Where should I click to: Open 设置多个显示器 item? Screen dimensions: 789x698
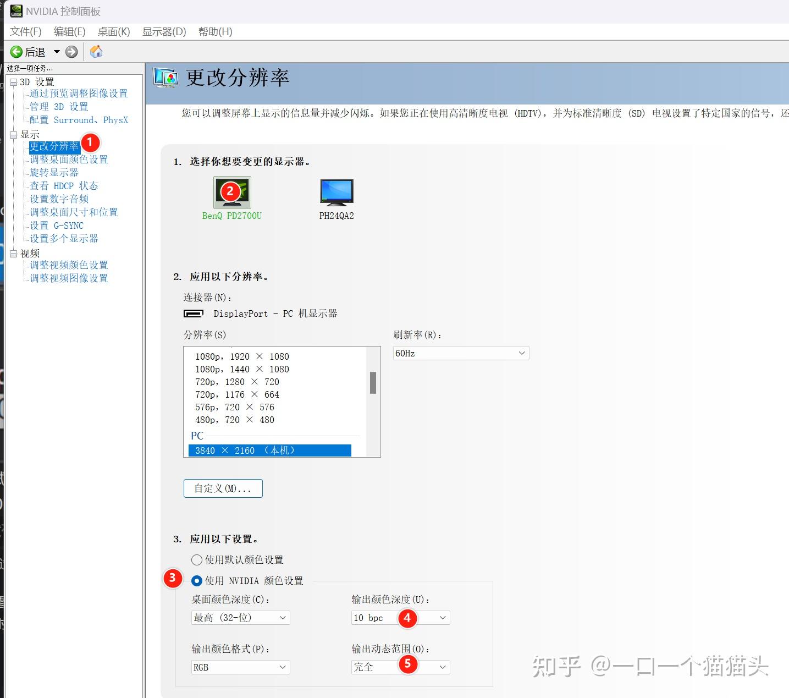64,239
